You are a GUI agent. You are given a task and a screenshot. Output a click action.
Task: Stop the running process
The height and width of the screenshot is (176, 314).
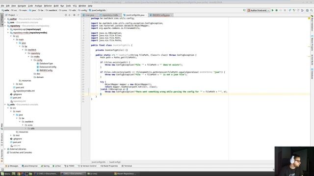point(285,10)
